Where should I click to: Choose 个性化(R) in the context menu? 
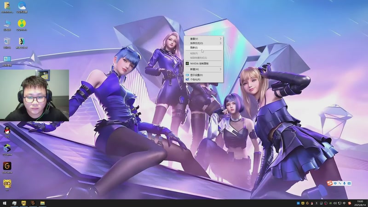point(203,80)
